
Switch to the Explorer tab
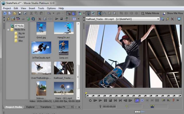pyautogui.click(x=30, y=107)
